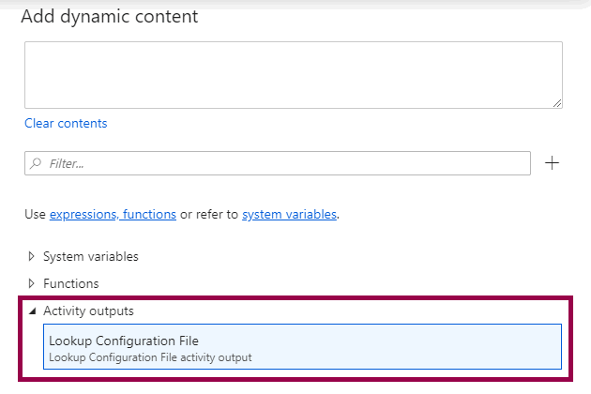The height and width of the screenshot is (394, 591).
Task: Follow the "system variables" help link
Action: pyautogui.click(x=289, y=214)
